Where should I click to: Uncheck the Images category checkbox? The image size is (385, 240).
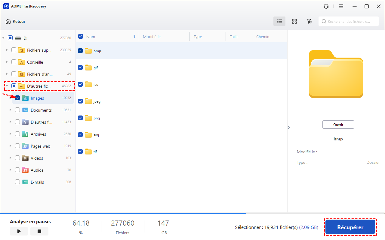click(17, 98)
